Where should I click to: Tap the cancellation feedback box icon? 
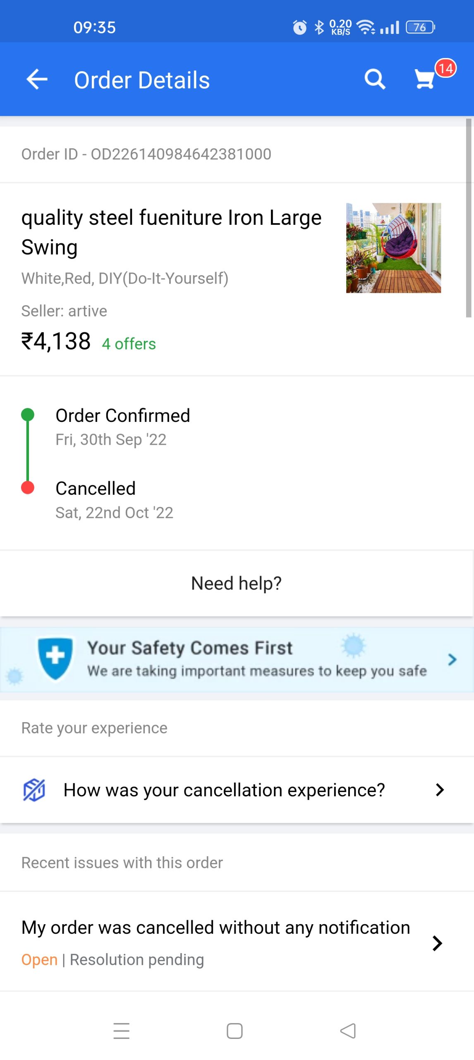point(34,790)
